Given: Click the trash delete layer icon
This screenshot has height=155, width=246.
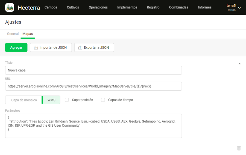Looking at the screenshot, I should coord(239,148).
